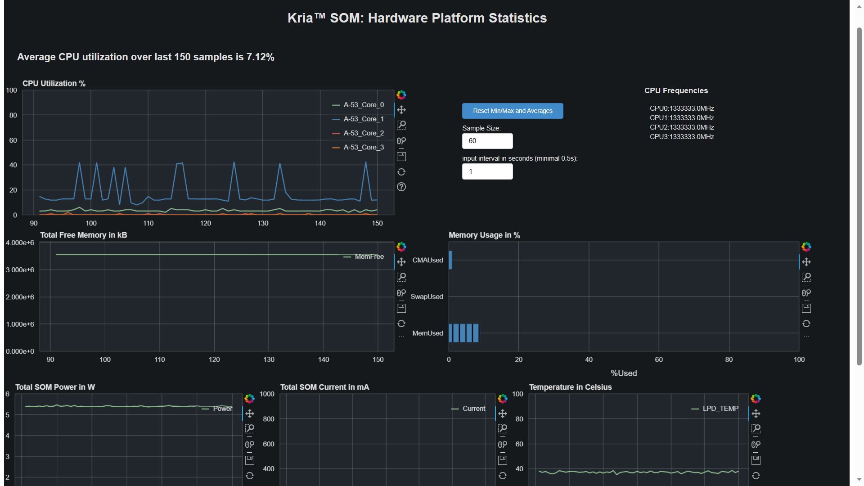Select Pan tool on CPU Utilization plot
The width and height of the screenshot is (864, 486).
(x=401, y=110)
